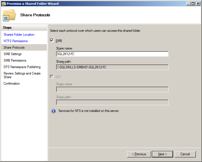This screenshot has height=162, width=202.
Task: Click the NFS Share path field
Action: [x=112, y=102]
